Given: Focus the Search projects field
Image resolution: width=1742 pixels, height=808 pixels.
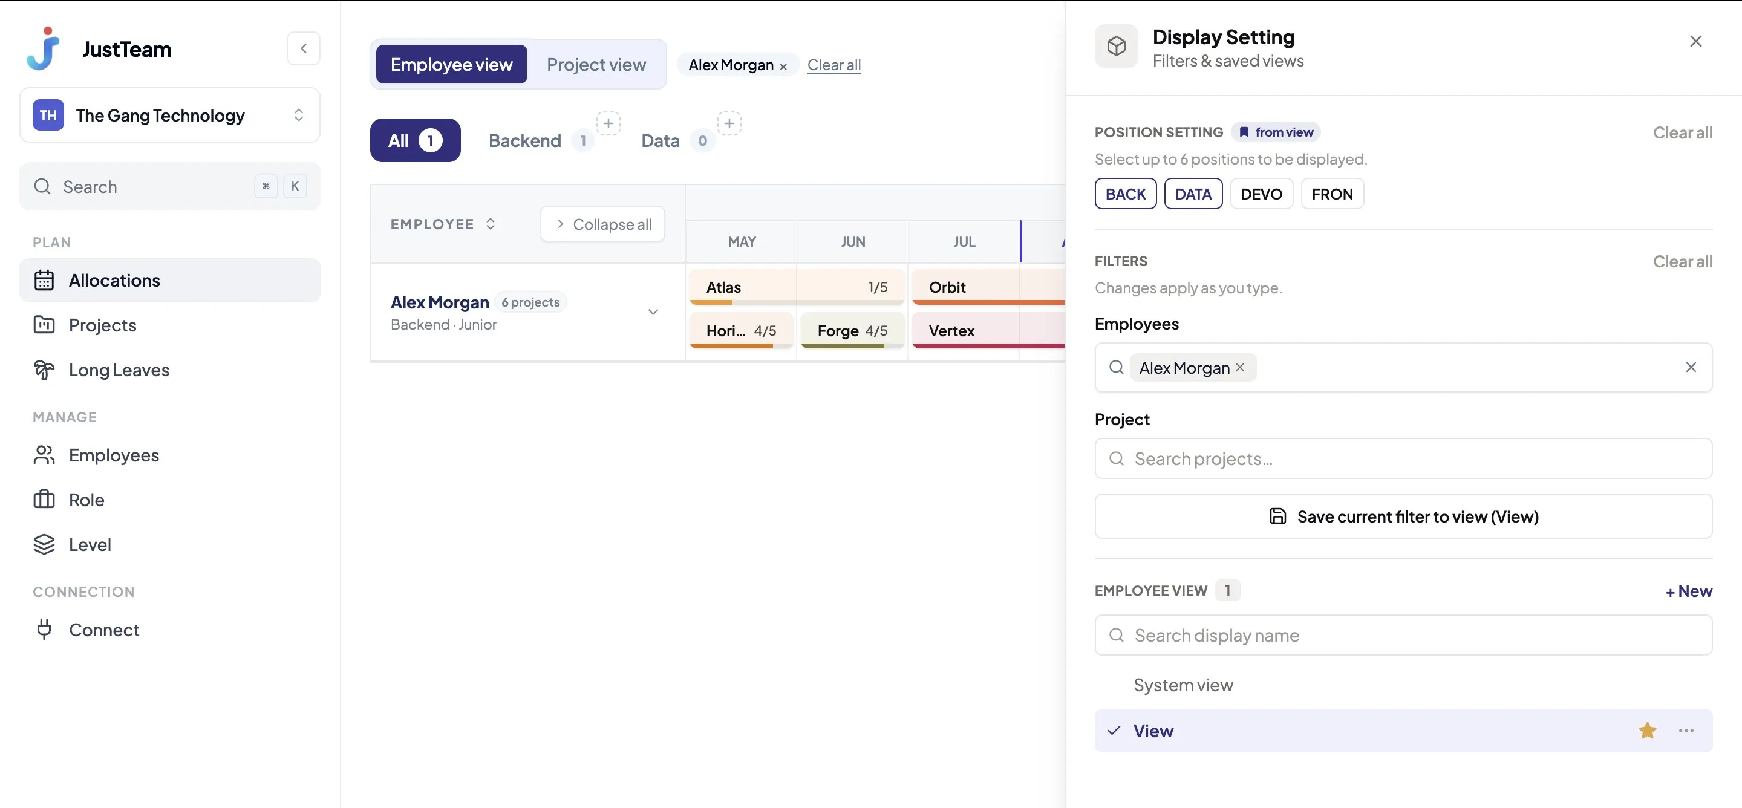Looking at the screenshot, I should click(1403, 458).
